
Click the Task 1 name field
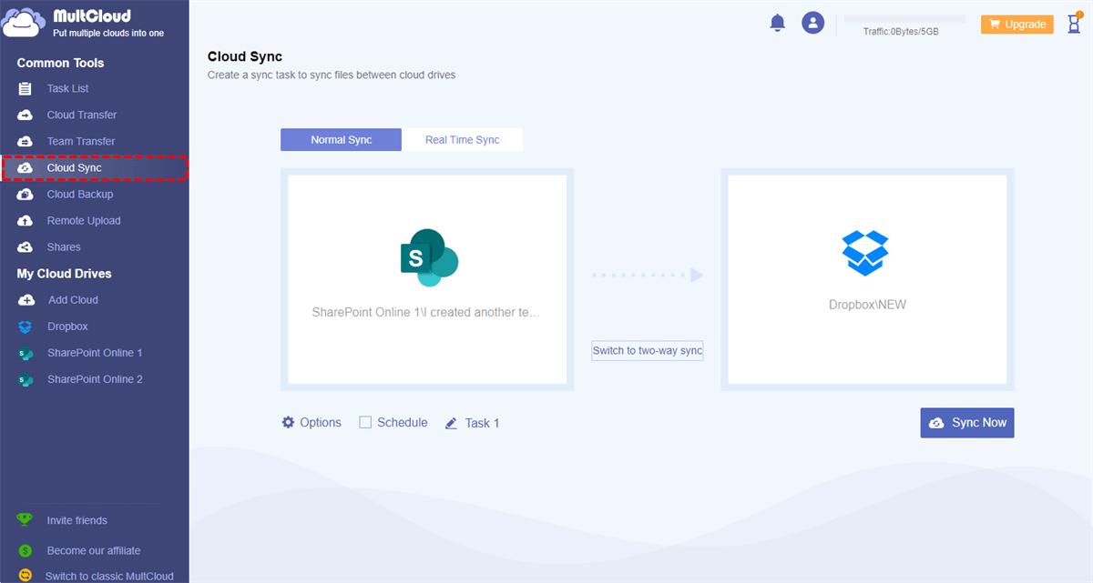(x=482, y=423)
